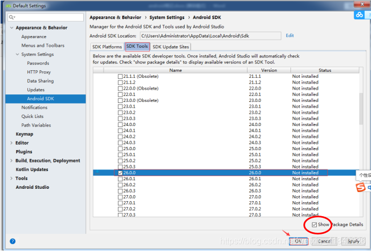Check the 21.1.2 checkbox
The height and width of the screenshot is (251, 371).
point(120,83)
